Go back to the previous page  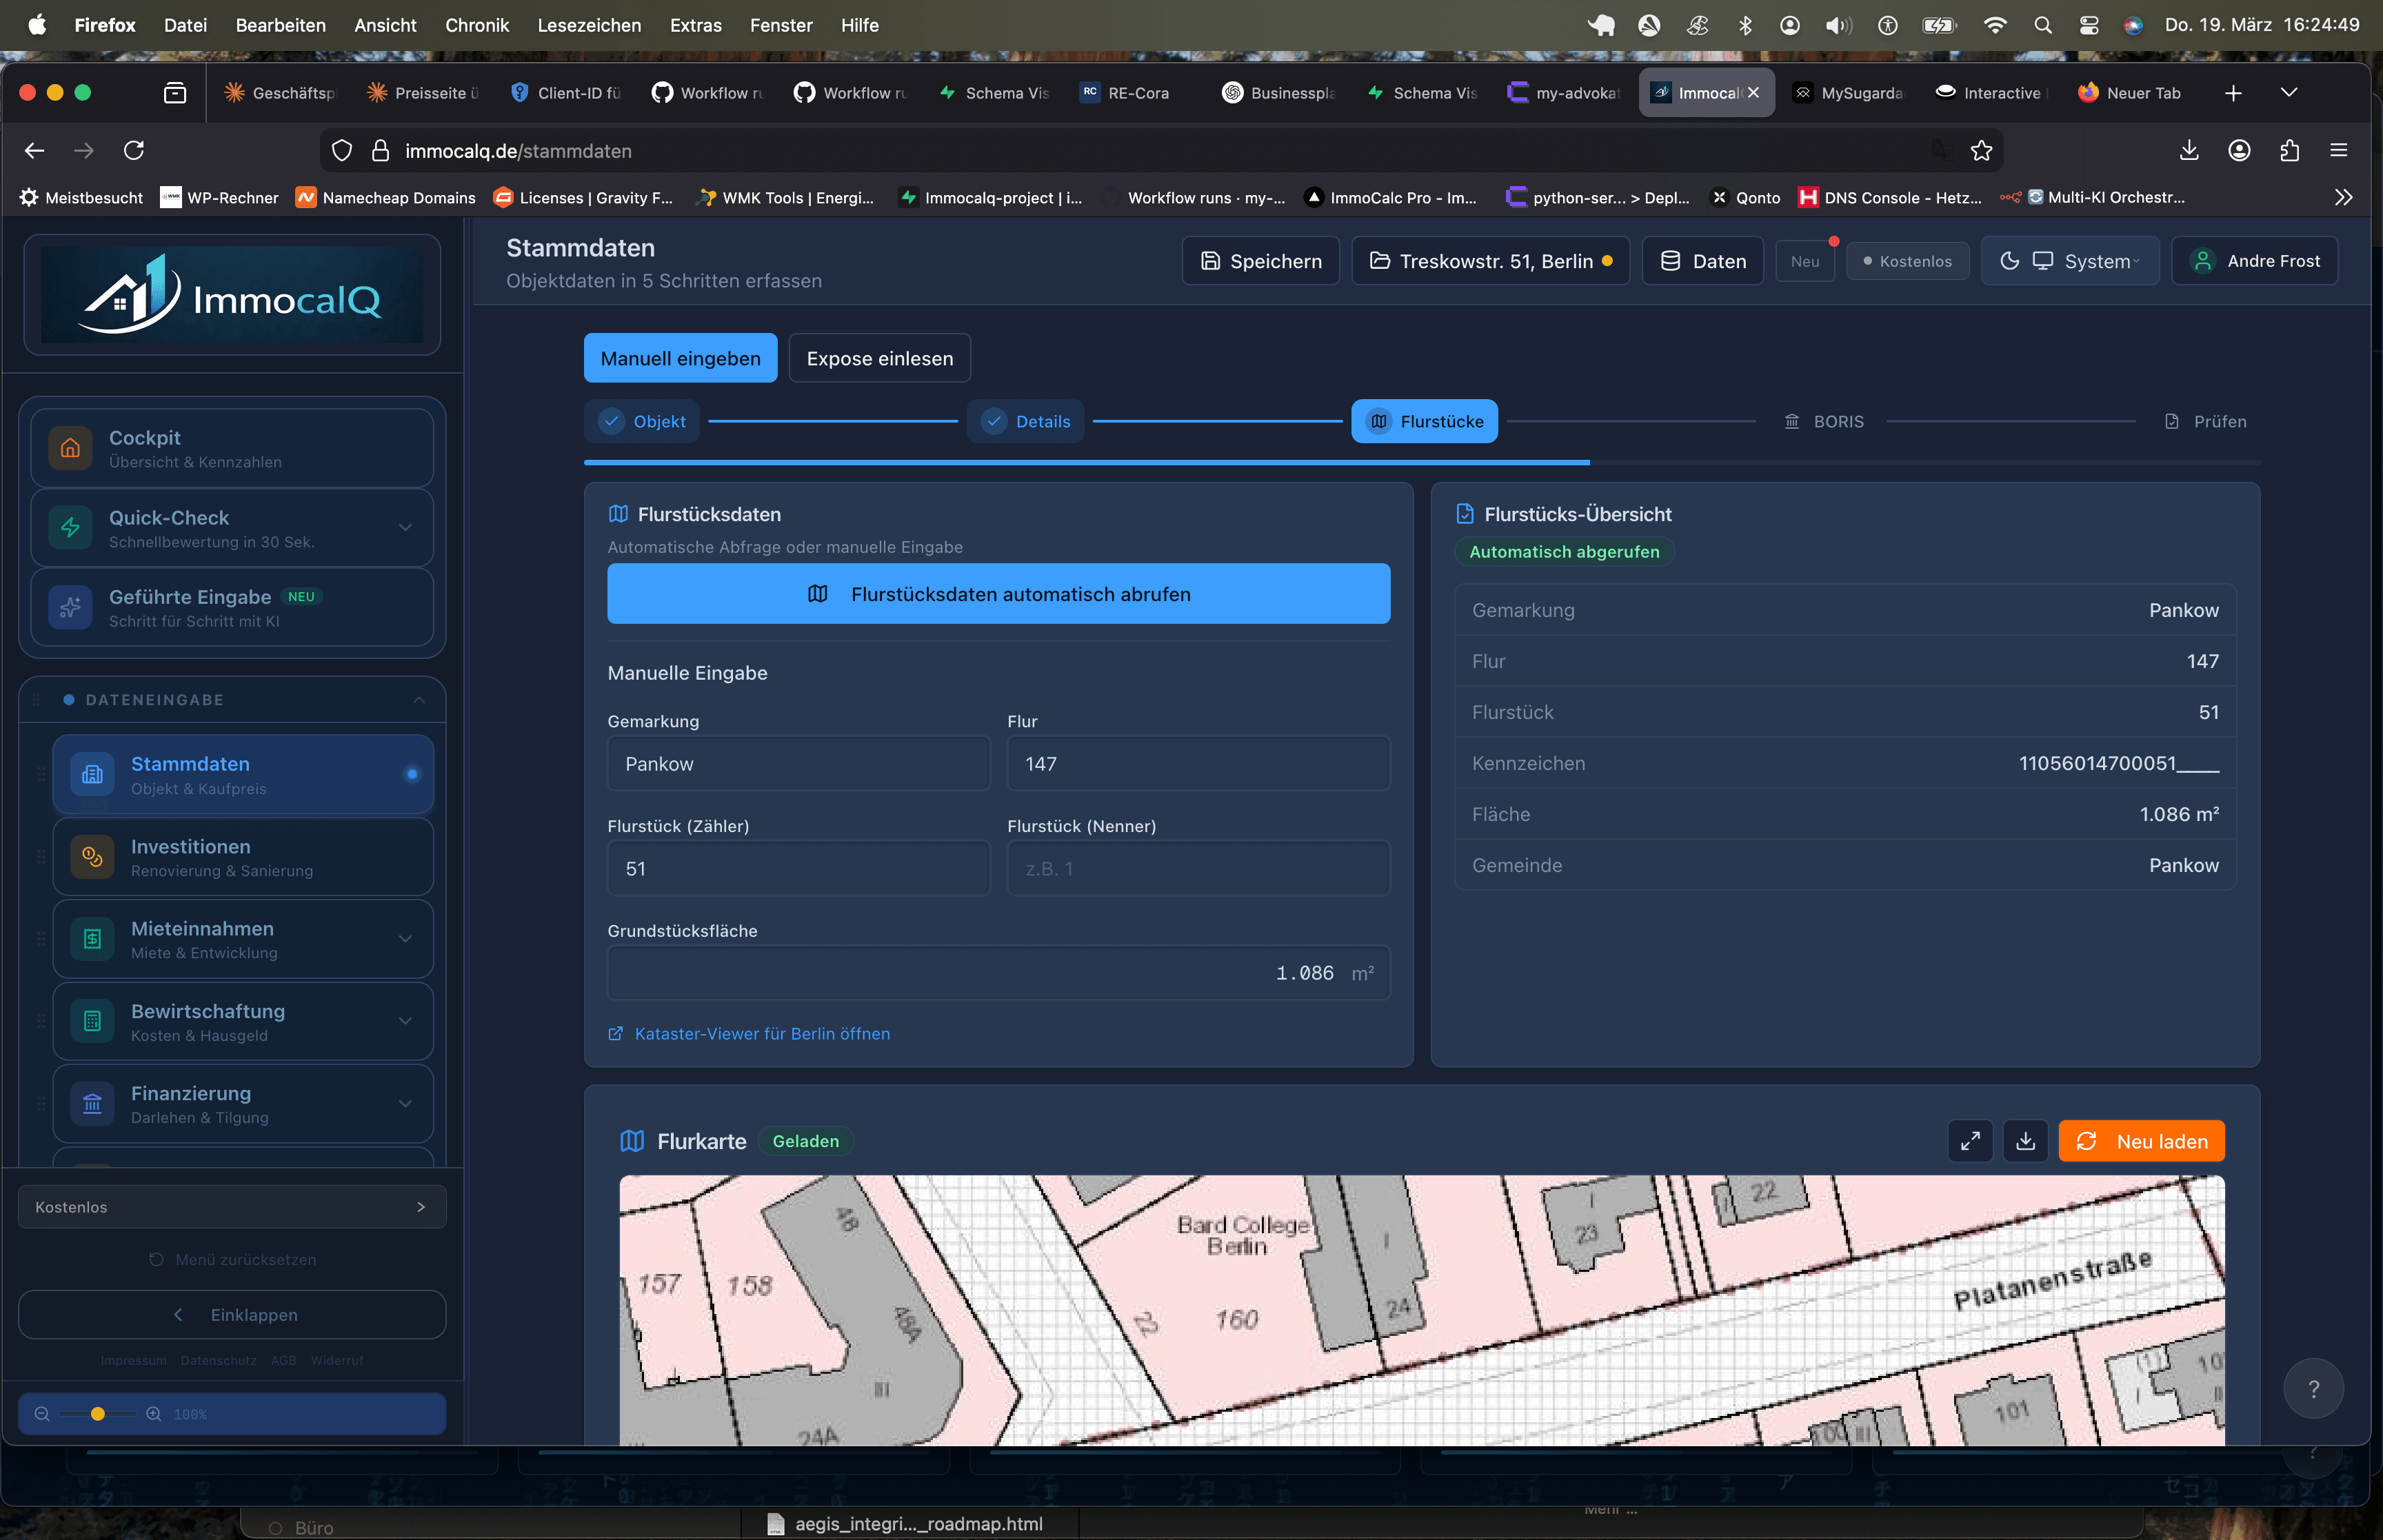tap(35, 150)
